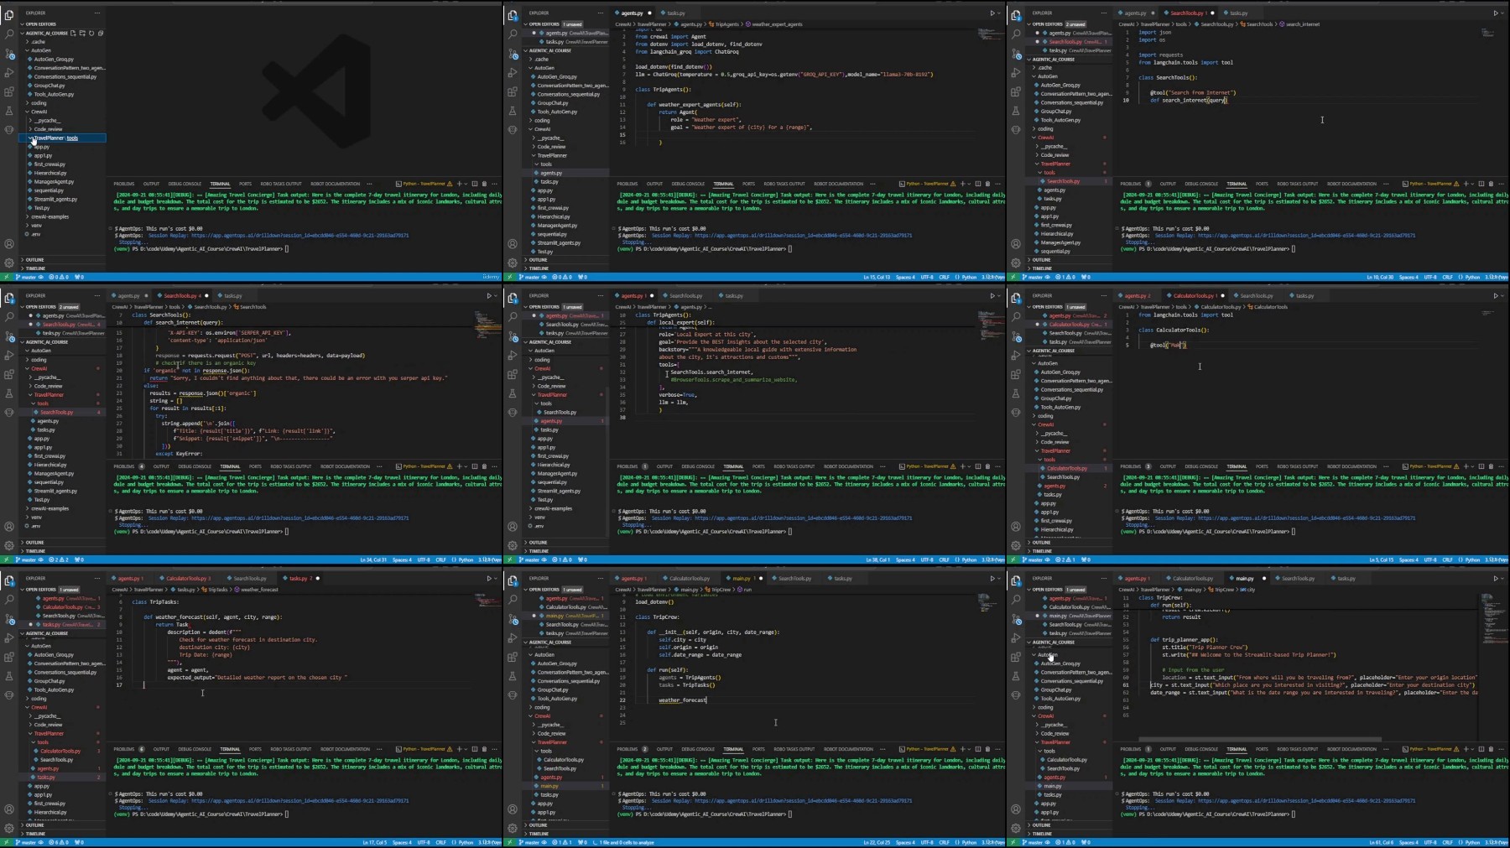Select main.py tab in TripCrew __init__ window
This screenshot has height=848, width=1510.
click(x=740, y=579)
